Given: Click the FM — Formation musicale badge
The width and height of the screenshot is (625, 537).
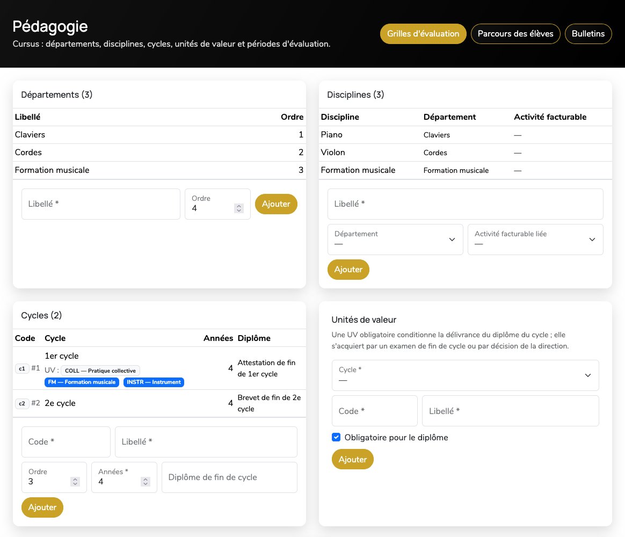Looking at the screenshot, I should point(82,382).
